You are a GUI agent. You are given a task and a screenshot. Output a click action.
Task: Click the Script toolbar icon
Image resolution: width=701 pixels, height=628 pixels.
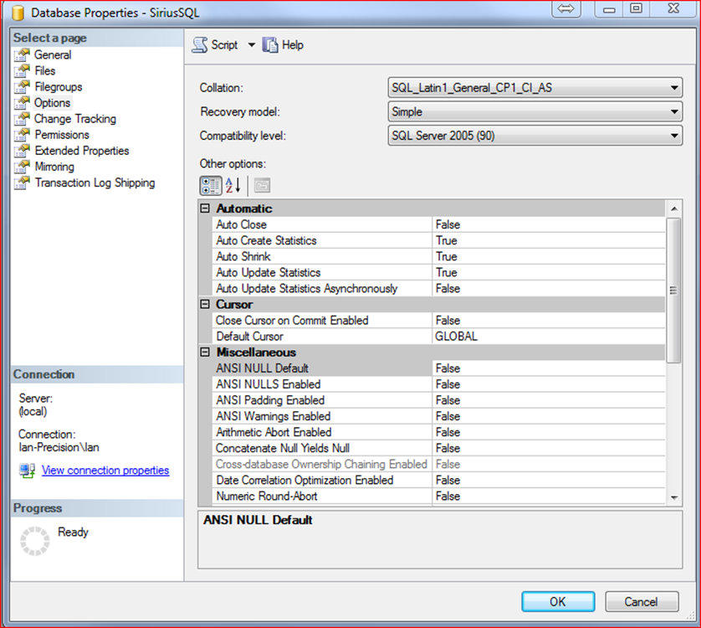(200, 45)
